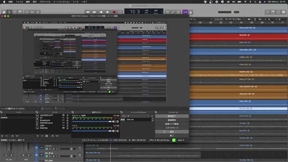Toggle the Logic Inspector (i) button

pyautogui.click(x=9, y=12)
